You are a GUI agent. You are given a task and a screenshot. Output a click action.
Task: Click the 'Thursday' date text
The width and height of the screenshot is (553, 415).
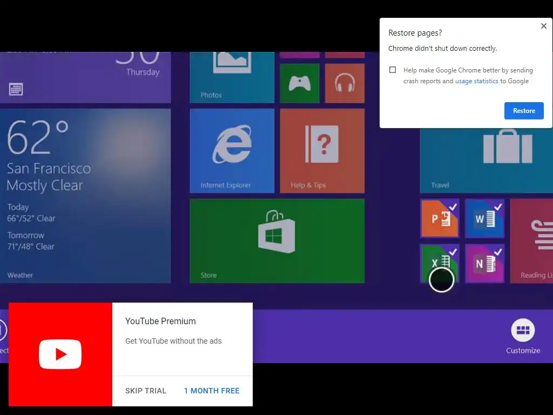143,72
